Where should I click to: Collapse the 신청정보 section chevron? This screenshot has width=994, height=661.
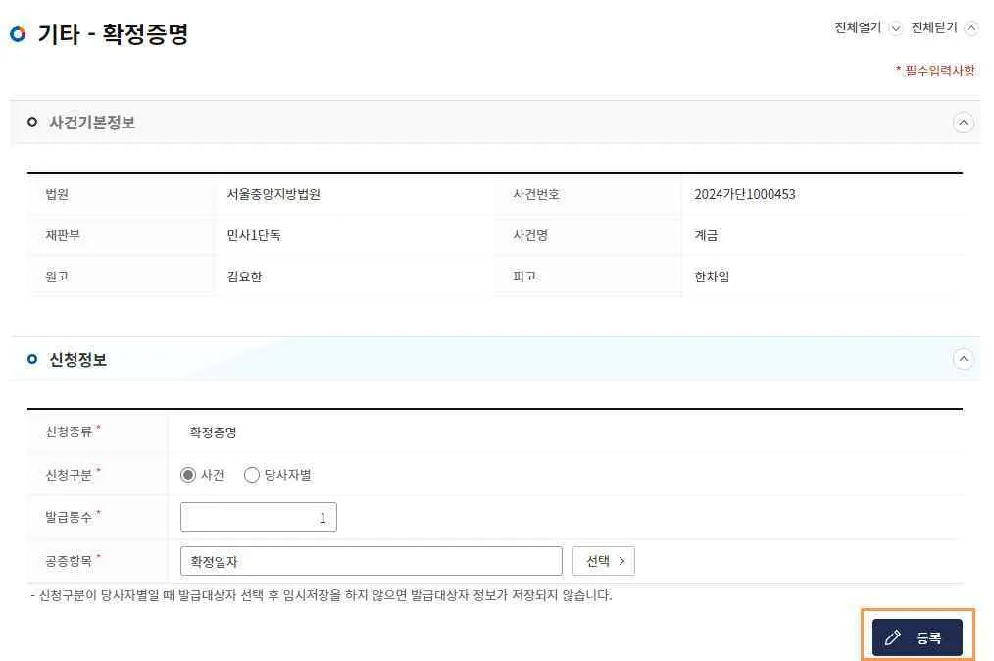963,359
